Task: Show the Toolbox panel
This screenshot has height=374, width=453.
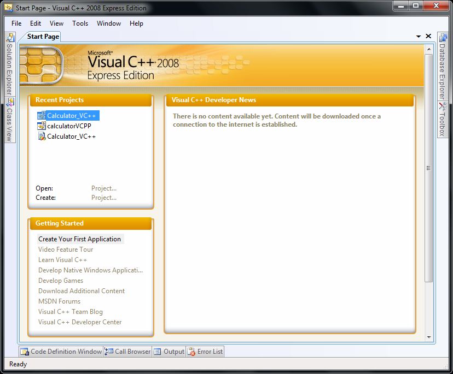Action: tap(443, 115)
